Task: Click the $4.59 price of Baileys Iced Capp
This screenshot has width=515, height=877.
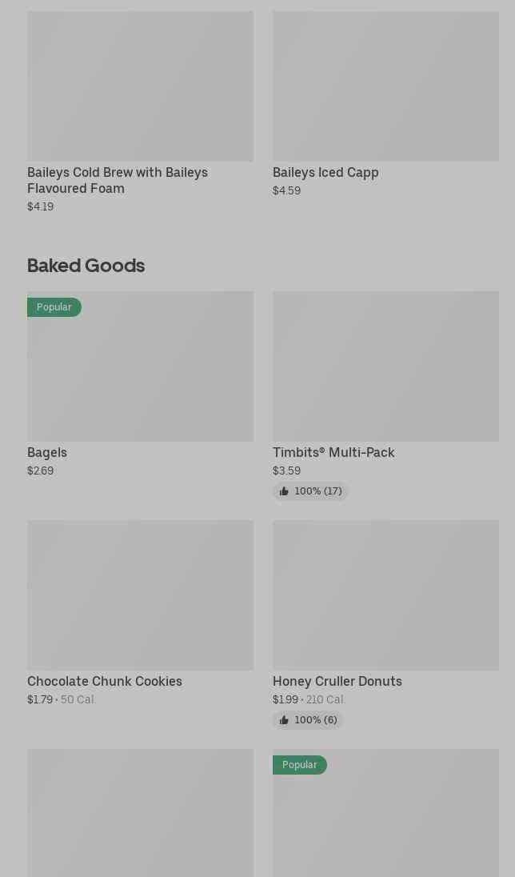Action: point(286,190)
